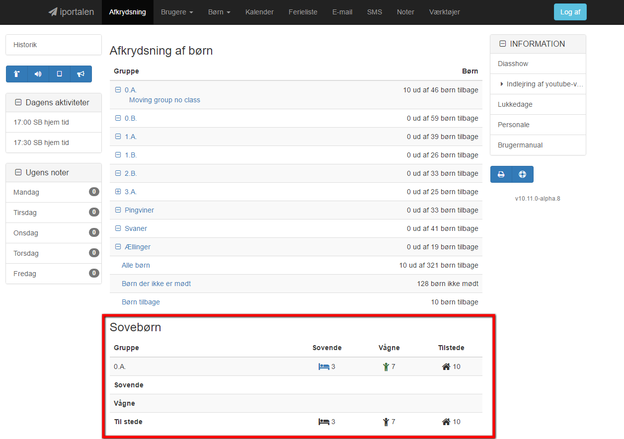Select the Afkrydsning tab in the navbar

(128, 12)
